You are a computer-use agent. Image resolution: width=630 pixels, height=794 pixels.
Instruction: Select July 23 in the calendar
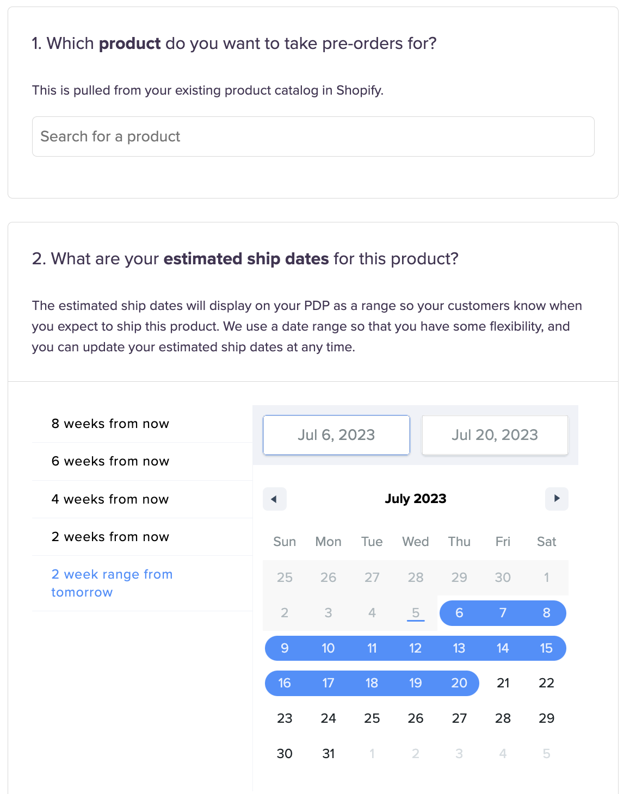285,718
